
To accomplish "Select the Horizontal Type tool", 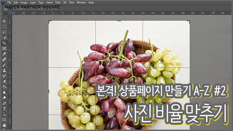I will [x=4, y=109].
